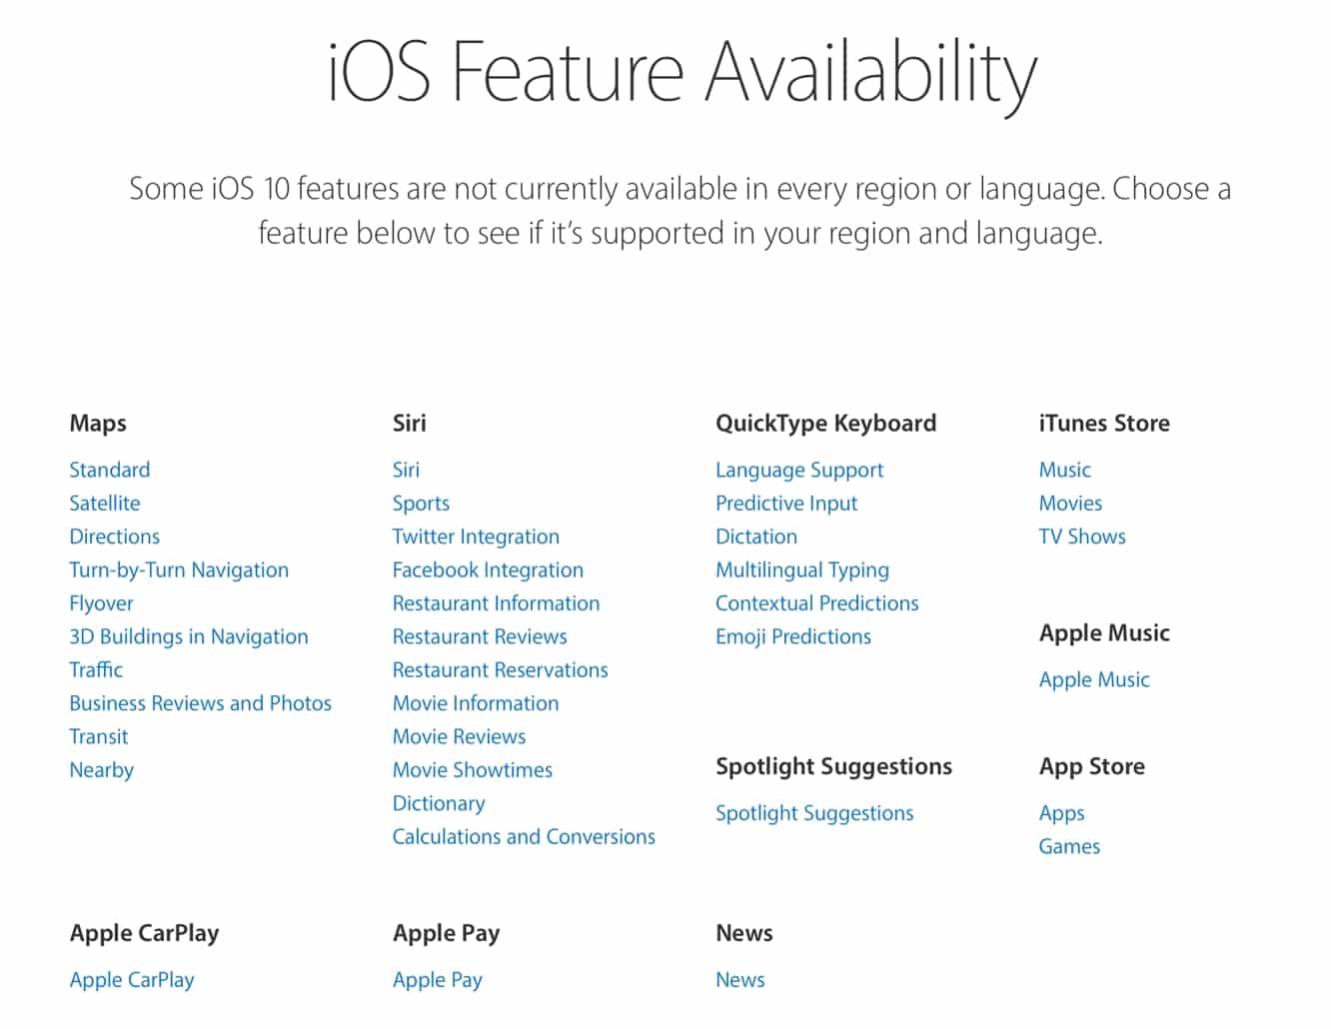Open Restaurant Information link
Image resolution: width=1331 pixels, height=1029 pixels.
(x=497, y=603)
